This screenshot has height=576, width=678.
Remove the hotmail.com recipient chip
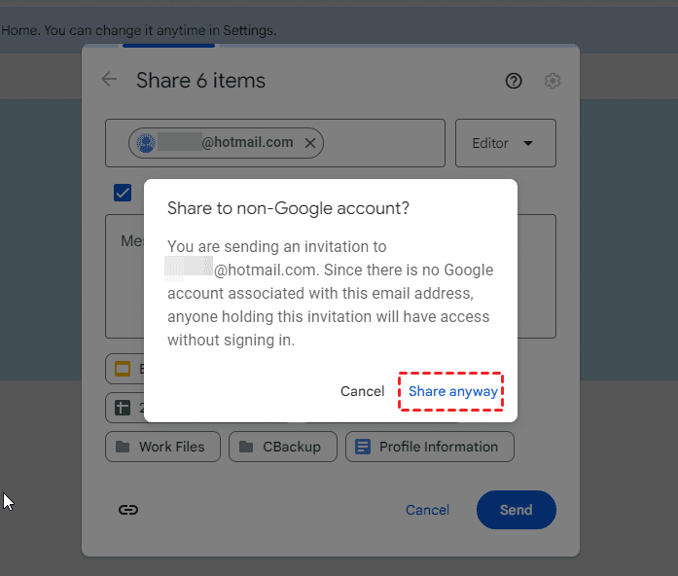[310, 143]
